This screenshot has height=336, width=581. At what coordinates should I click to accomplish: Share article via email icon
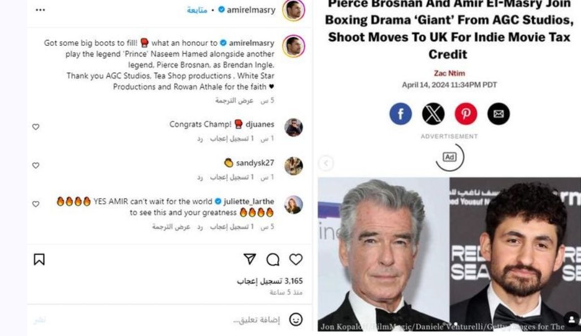[498, 114]
